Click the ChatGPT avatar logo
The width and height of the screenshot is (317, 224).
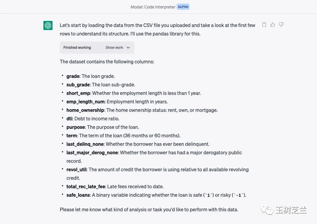(x=48, y=25)
